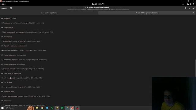The height and width of the screenshot is (110, 196).
Task: Click the last red-black taskbar app icon
Action: (77, 108)
